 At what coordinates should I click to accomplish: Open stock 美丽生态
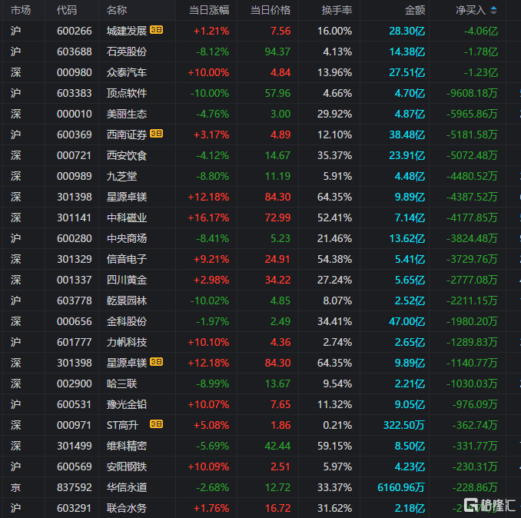click(127, 114)
